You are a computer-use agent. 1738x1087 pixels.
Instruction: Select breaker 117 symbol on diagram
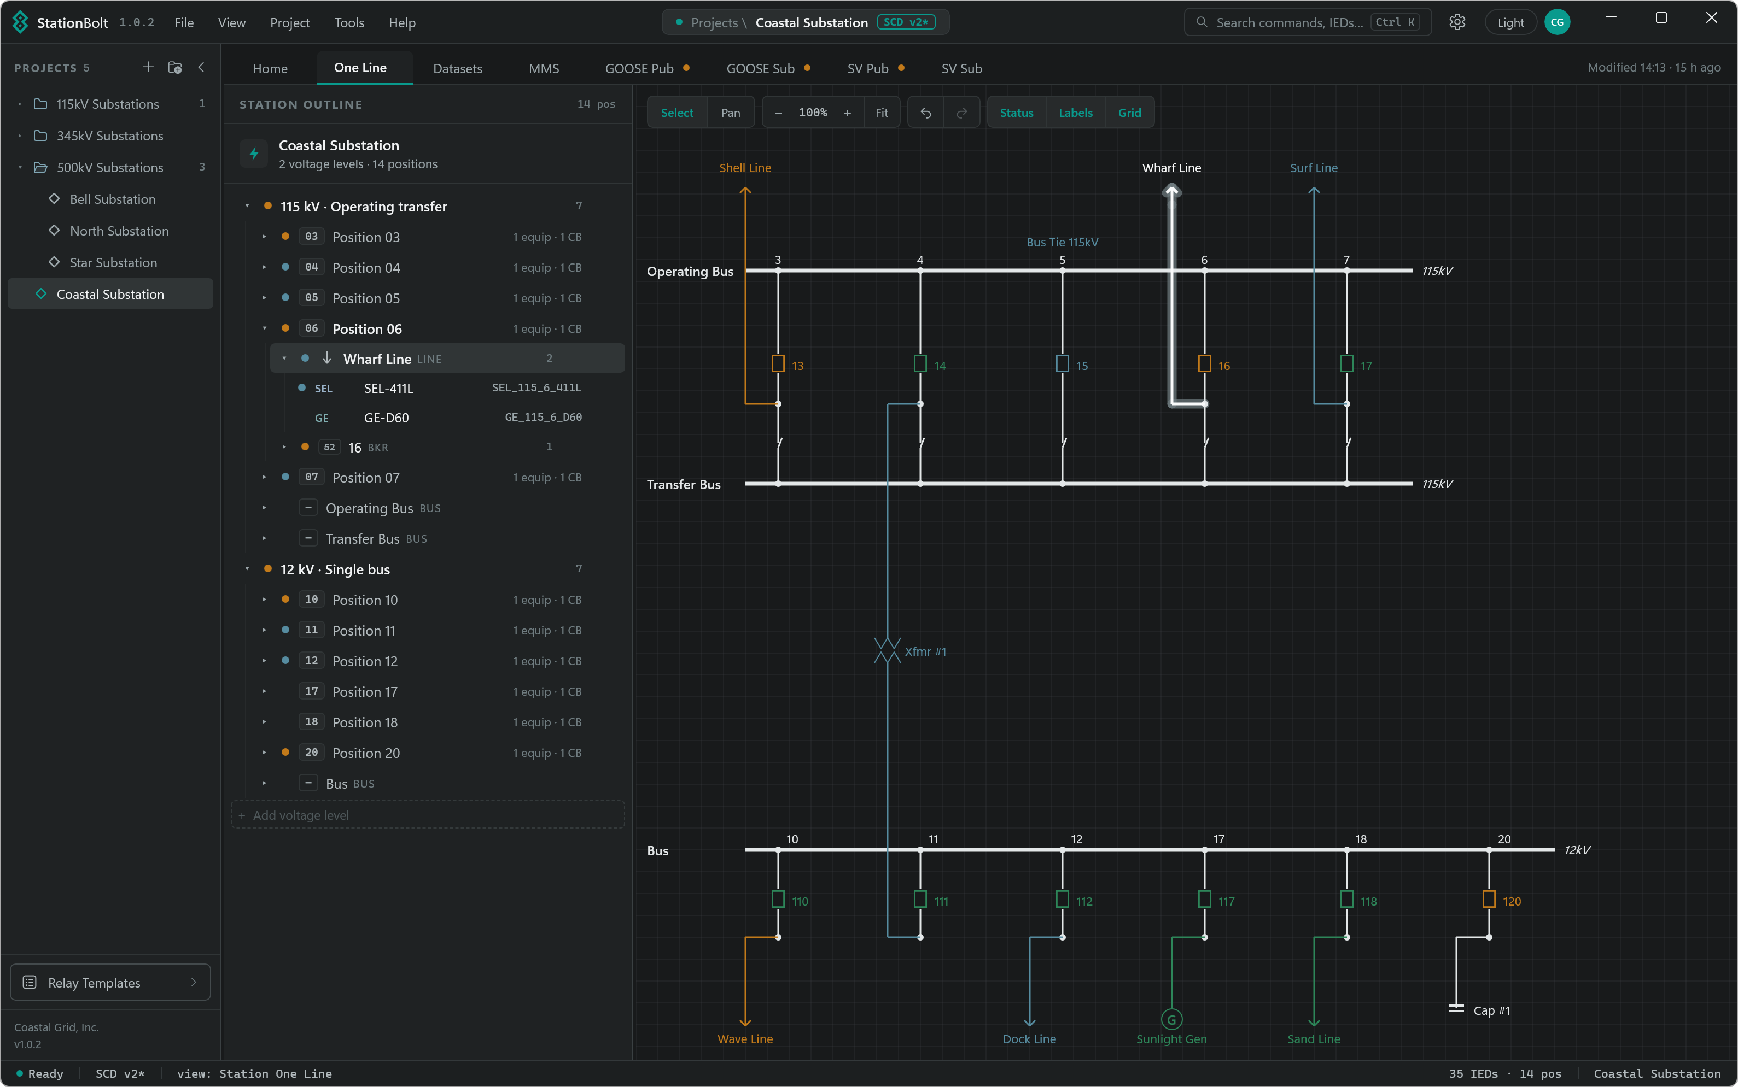pyautogui.click(x=1204, y=900)
